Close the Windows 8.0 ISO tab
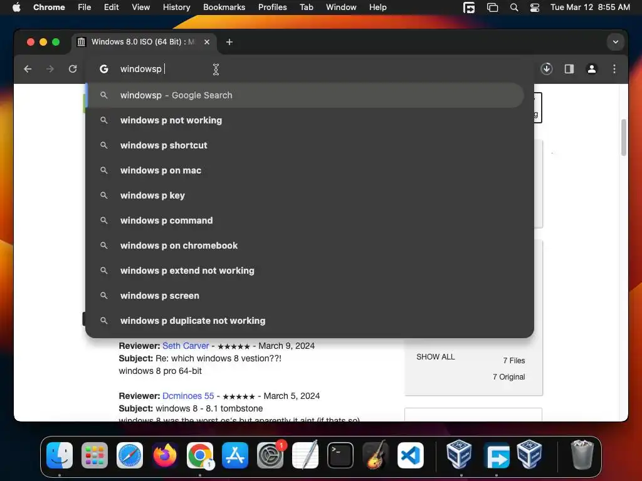This screenshot has width=642, height=481. [207, 42]
